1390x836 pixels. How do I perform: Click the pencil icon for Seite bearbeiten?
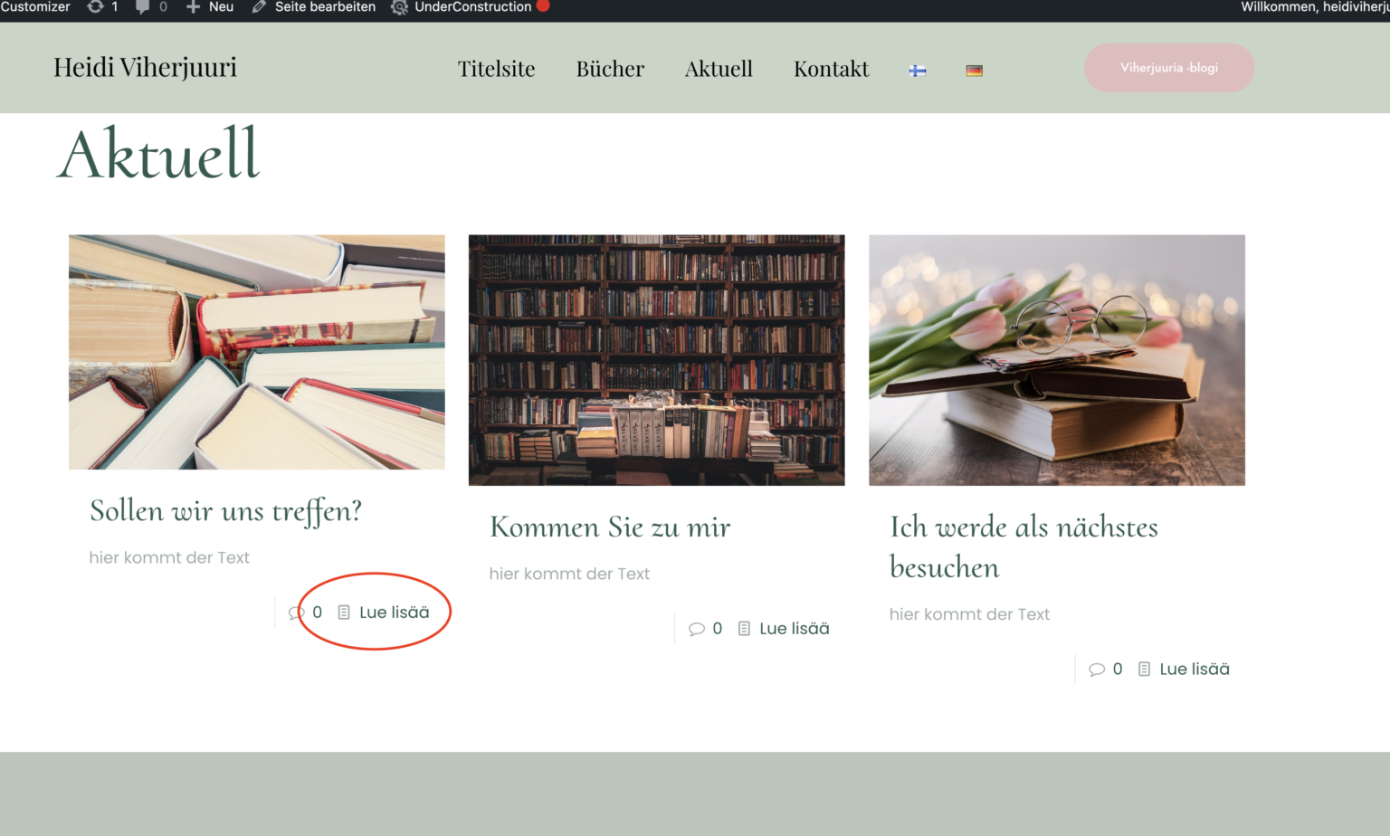pos(259,7)
